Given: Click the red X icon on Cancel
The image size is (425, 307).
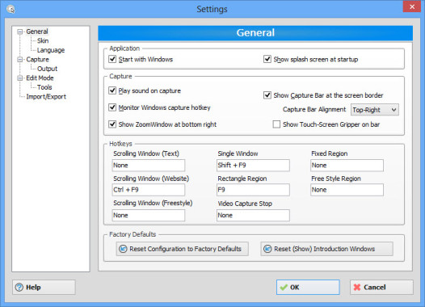Looking at the screenshot, I should [357, 288].
